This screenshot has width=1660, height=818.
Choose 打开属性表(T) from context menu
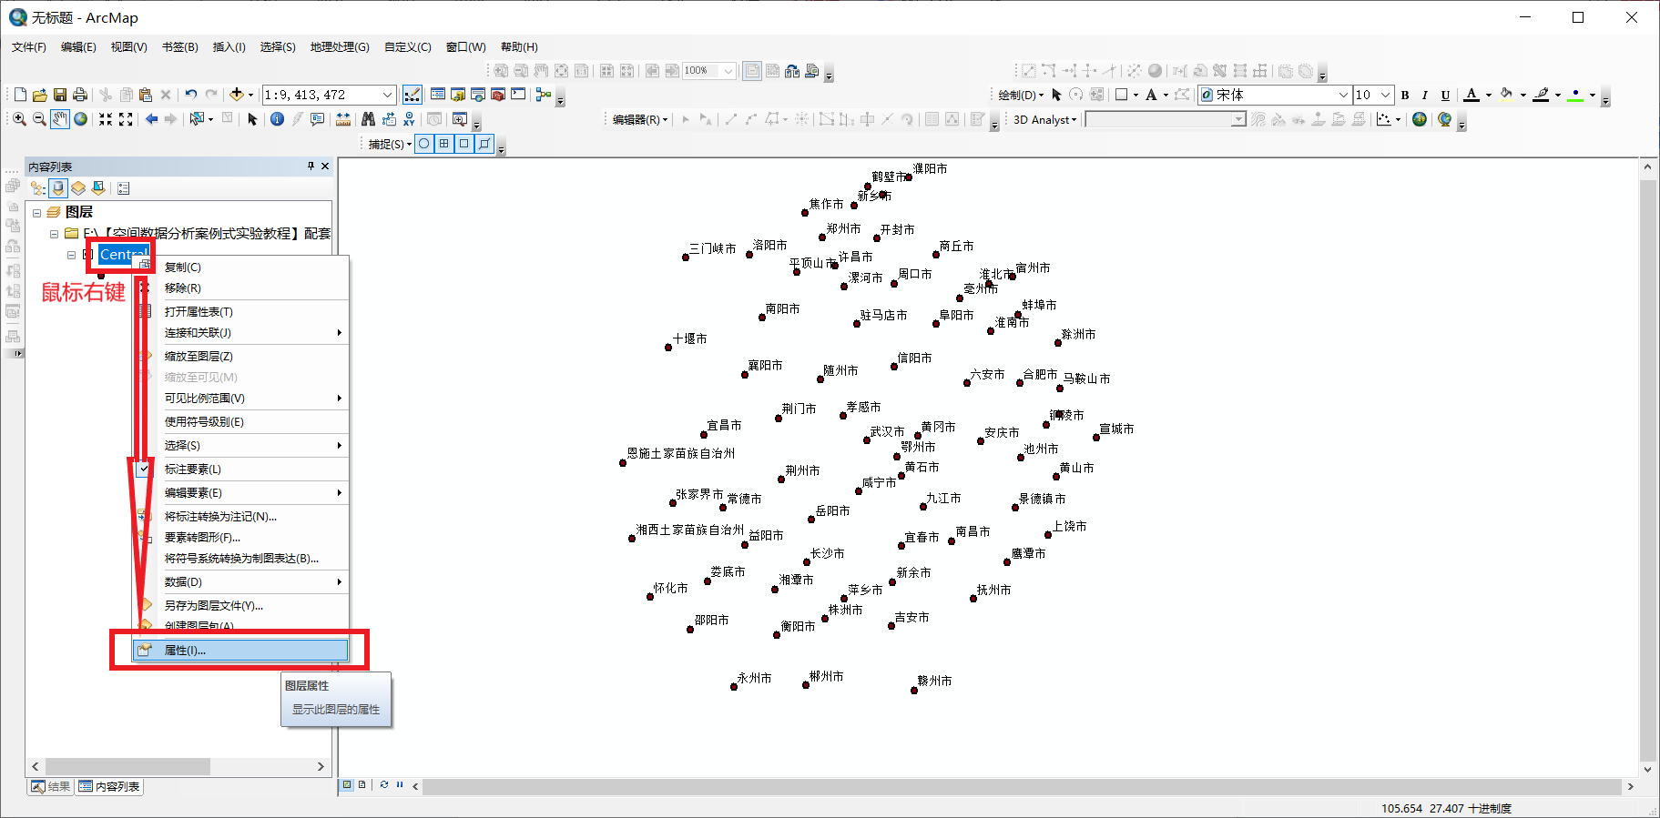point(241,312)
